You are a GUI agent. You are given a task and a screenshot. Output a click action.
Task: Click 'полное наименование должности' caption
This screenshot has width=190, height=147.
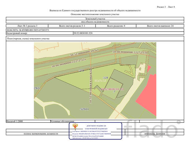click(x=41, y=133)
